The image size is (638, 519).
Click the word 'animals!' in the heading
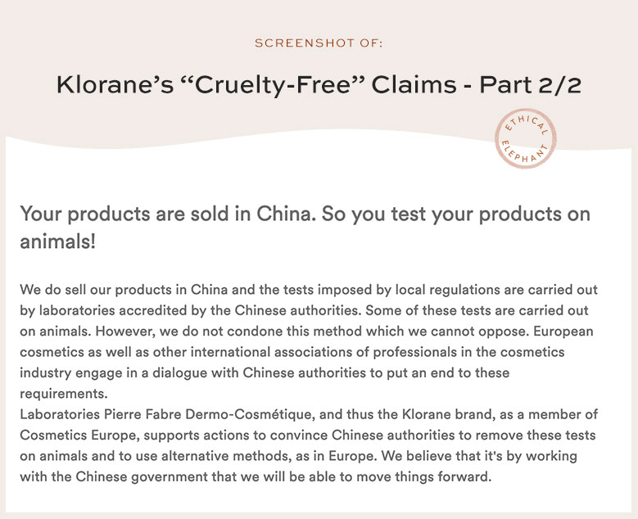coord(58,242)
